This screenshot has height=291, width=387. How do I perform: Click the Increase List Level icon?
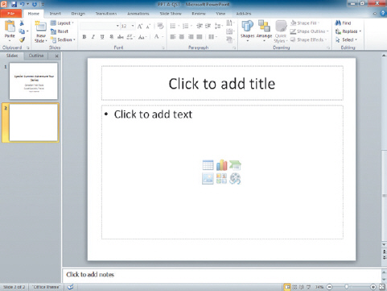[208, 26]
